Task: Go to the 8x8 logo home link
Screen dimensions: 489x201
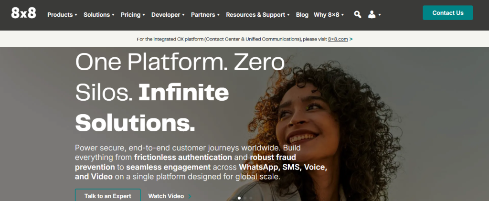Action: pyautogui.click(x=24, y=13)
